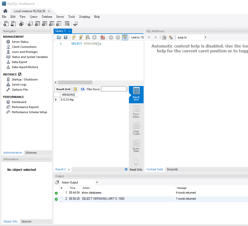Create new function toolbar icon
Image resolution: width=248 pixels, height=226 pixels.
[x=59, y=24]
